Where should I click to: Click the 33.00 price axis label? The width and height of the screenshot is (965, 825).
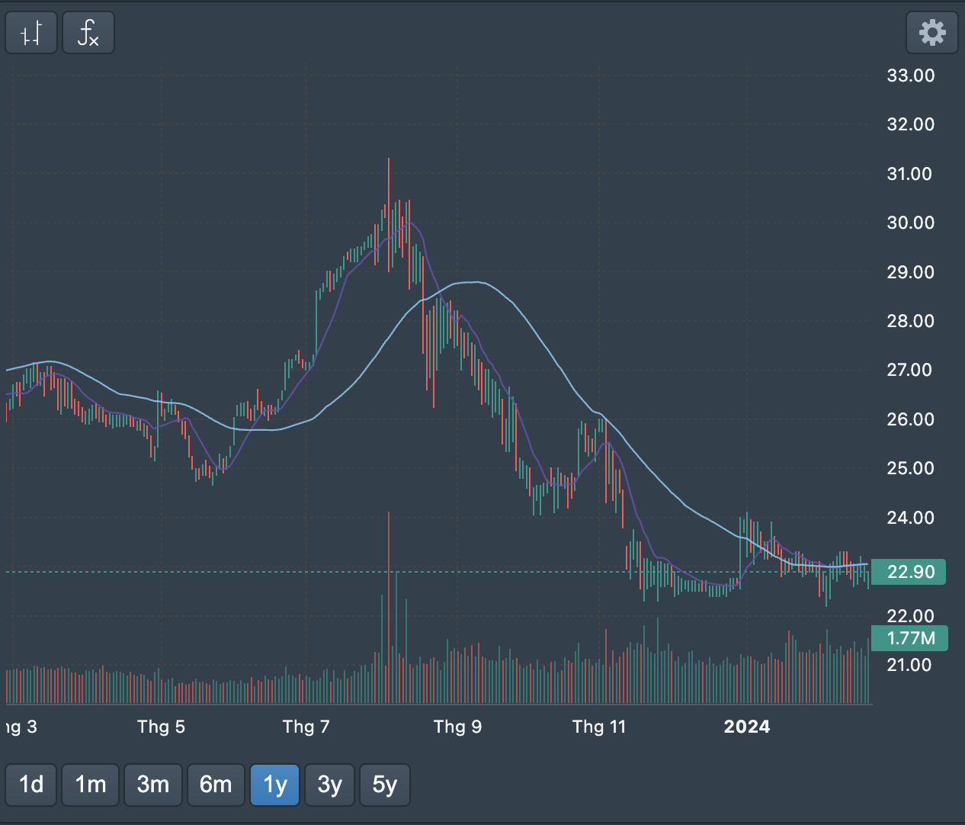pos(910,75)
